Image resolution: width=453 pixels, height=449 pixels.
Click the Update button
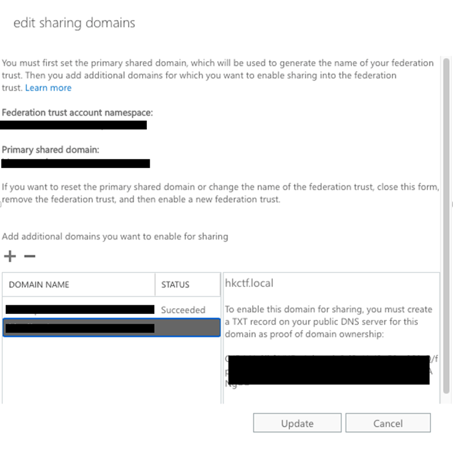tap(297, 423)
